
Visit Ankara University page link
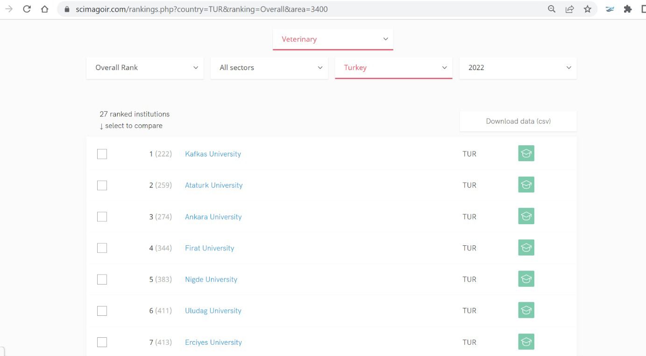click(213, 217)
